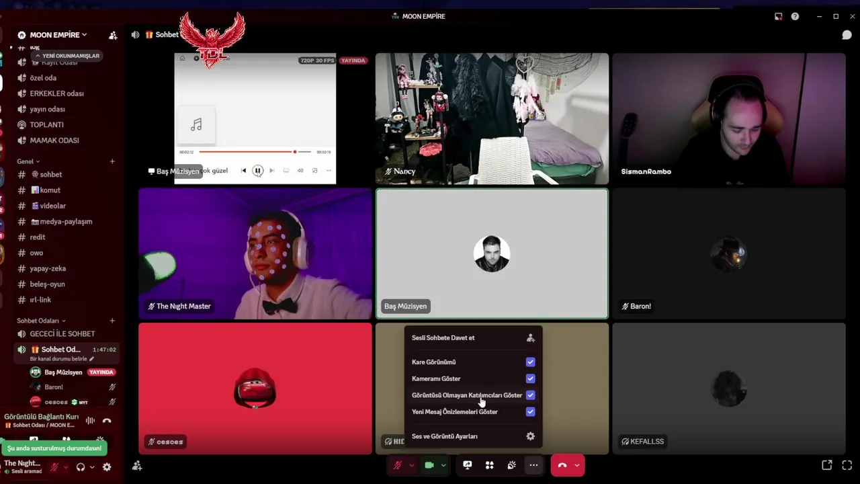Close the three-dots more options menu
Viewport: 860px width, 484px height.
tap(533, 465)
